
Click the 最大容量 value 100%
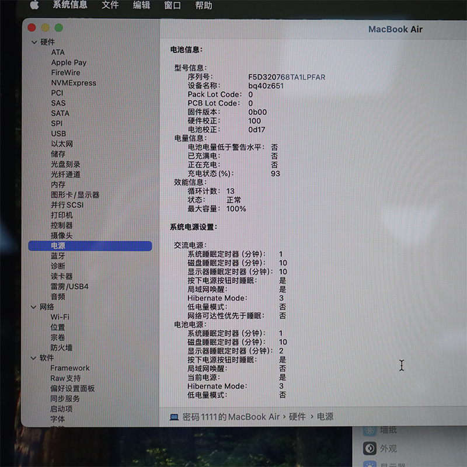pyautogui.click(x=236, y=209)
